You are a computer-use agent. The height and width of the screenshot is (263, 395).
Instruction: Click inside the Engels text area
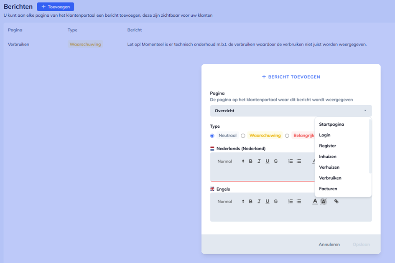(x=291, y=214)
